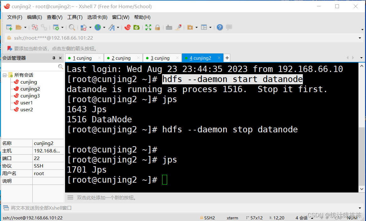This screenshot has height=221, width=366.
Task: Add a new tab with plus button
Action: tap(227, 58)
